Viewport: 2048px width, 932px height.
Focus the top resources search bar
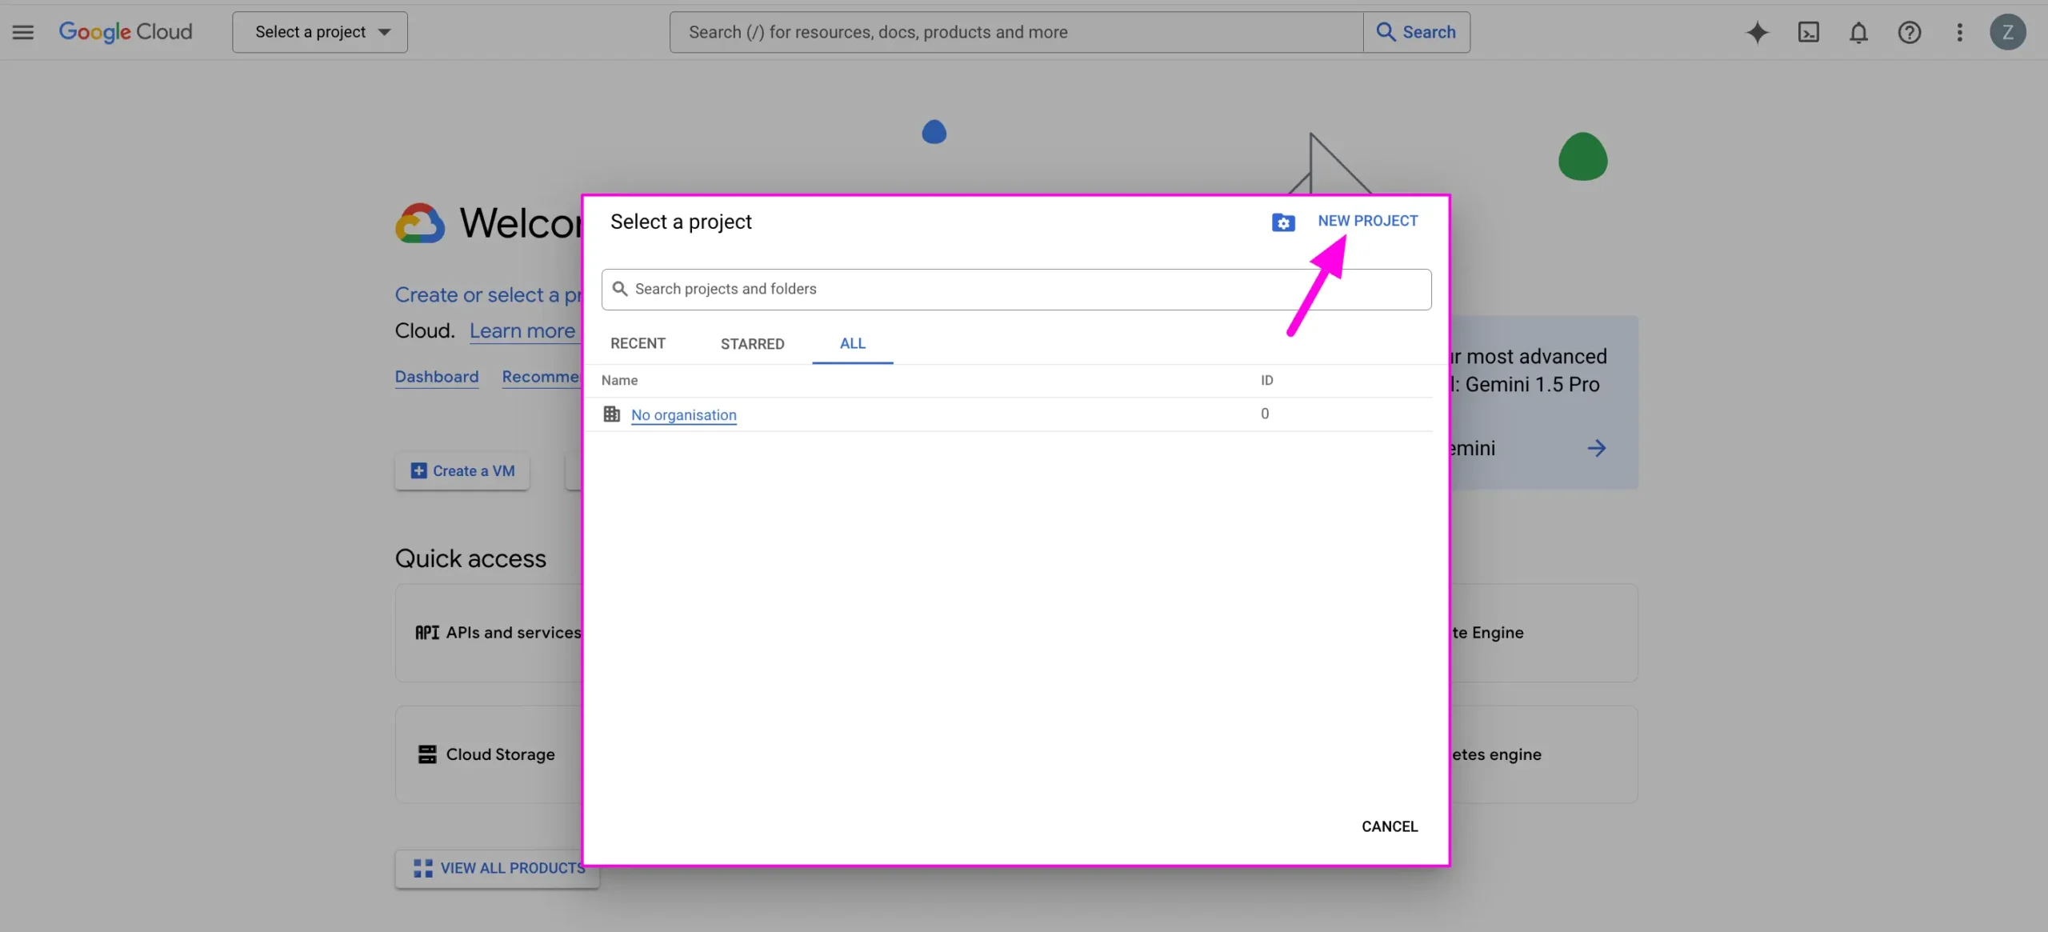(1016, 32)
